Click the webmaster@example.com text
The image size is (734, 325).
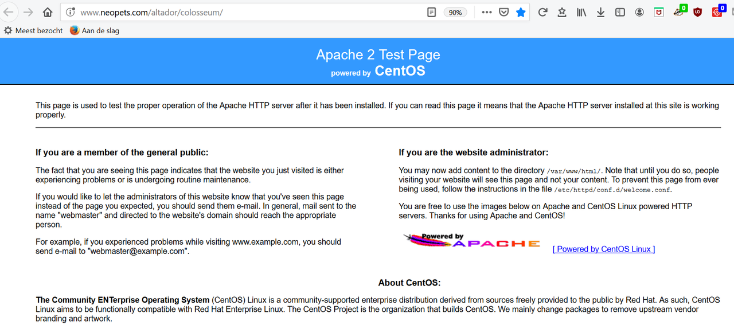pyautogui.click(x=138, y=251)
